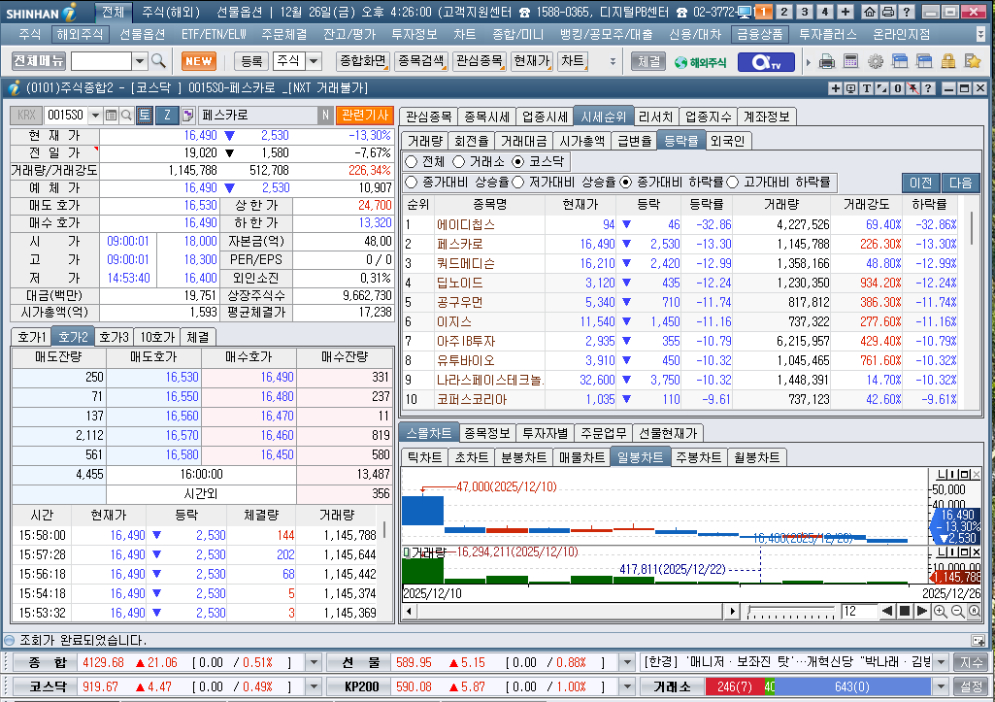Select the 전체 market radio button
Viewport: 995px width, 702px height.
coord(412,162)
